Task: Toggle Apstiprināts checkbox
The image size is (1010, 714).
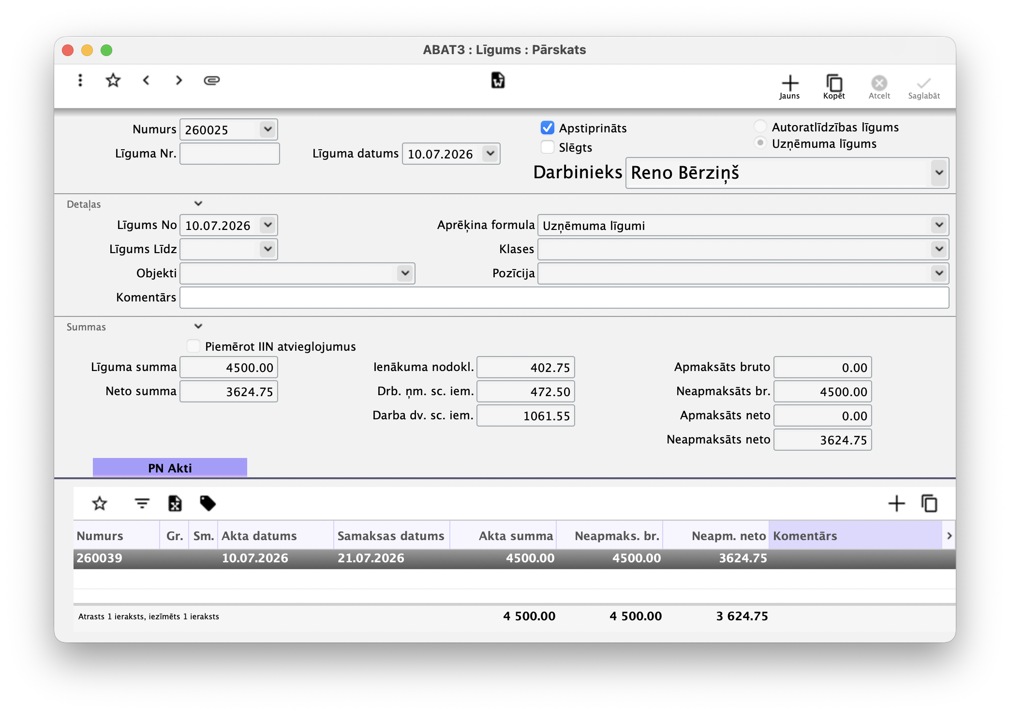Action: pos(547,128)
